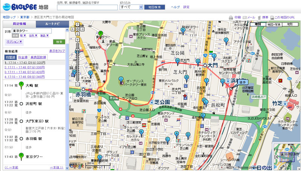Click the 地図検索 search button

pyautogui.click(x=155, y=7)
